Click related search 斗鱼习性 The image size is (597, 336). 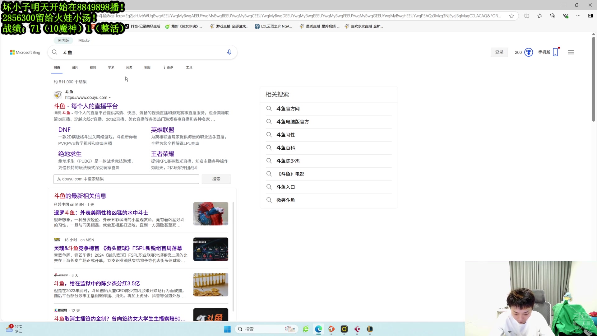point(285,135)
